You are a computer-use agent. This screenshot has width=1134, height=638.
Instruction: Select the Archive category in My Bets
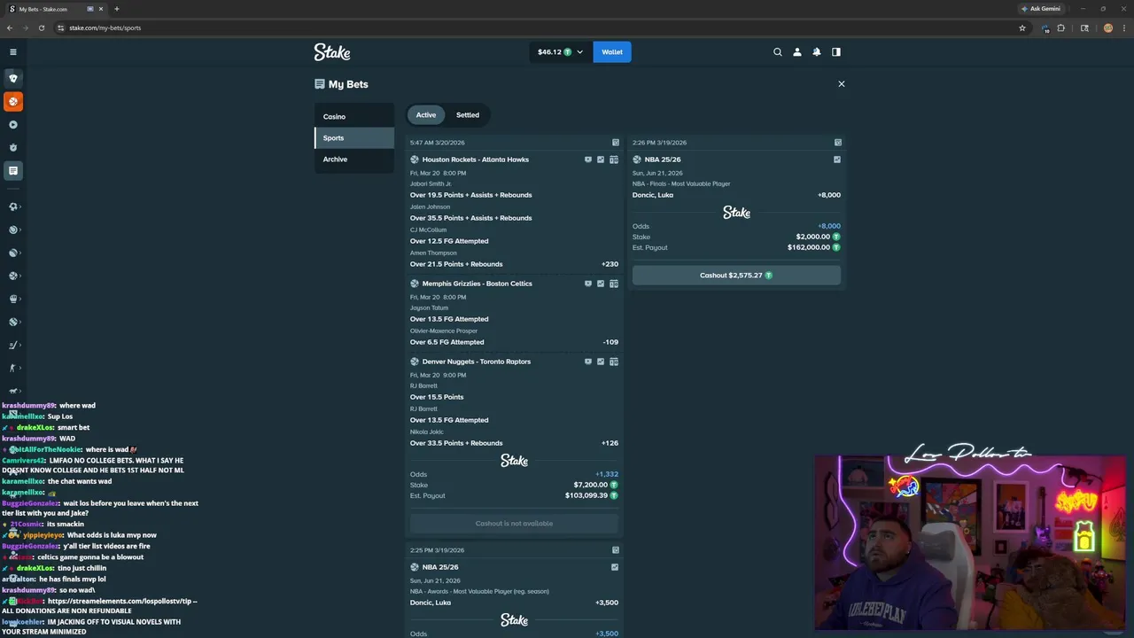(x=353, y=159)
